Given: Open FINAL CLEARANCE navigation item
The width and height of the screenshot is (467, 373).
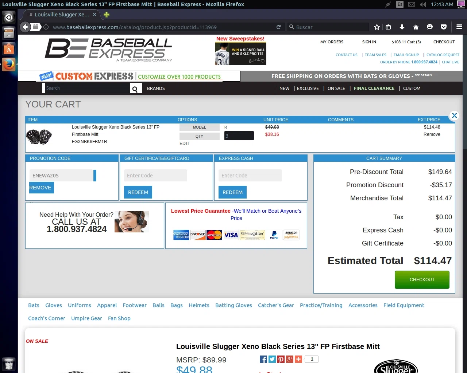Looking at the screenshot, I should [374, 89].
